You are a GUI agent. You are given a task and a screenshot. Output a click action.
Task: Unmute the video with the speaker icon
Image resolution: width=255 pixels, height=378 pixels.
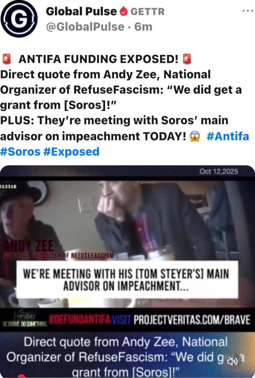point(232,361)
